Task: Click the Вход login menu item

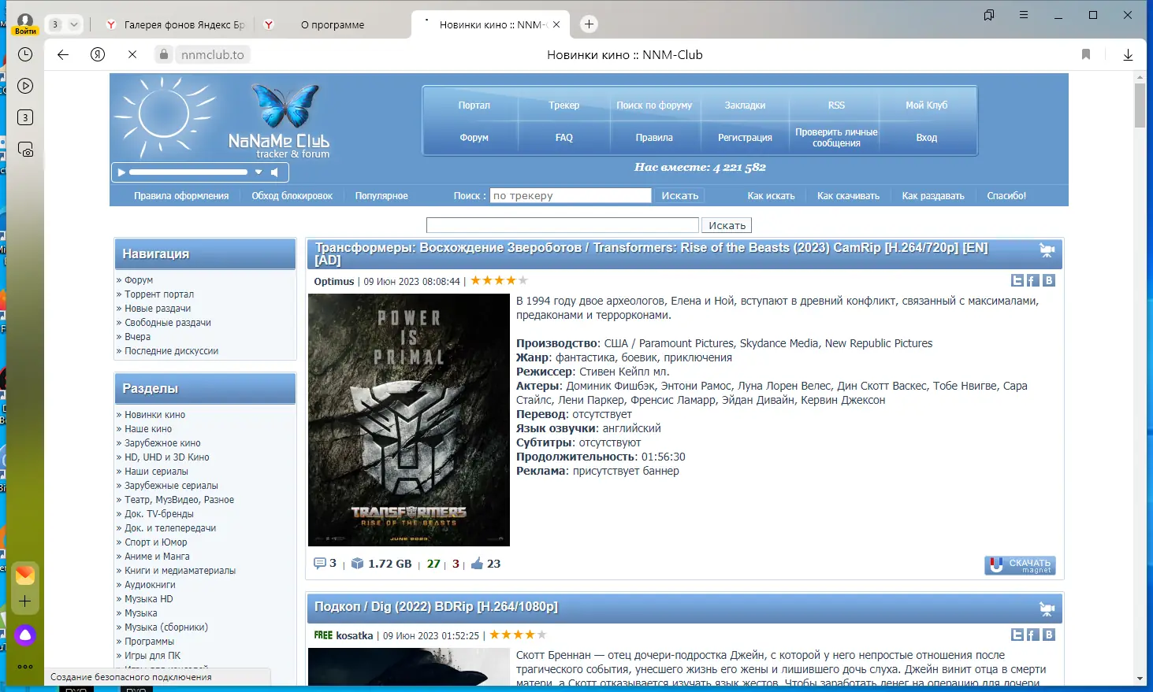Action: 927,138
